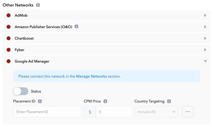Click the Fyber network name
Viewport: 213px width, 127px height.
pyautogui.click(x=20, y=50)
